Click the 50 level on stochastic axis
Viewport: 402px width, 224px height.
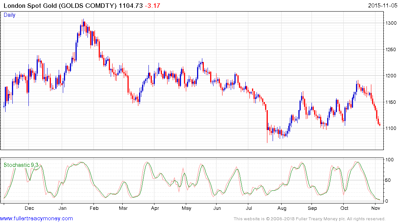389,180
